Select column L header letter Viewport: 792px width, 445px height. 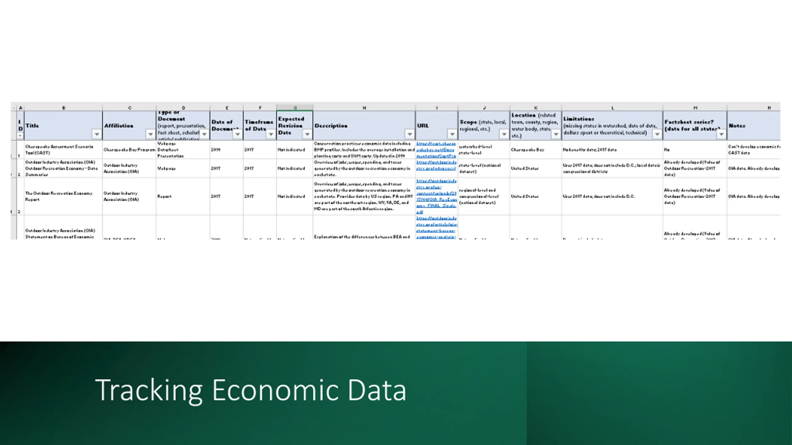click(612, 108)
